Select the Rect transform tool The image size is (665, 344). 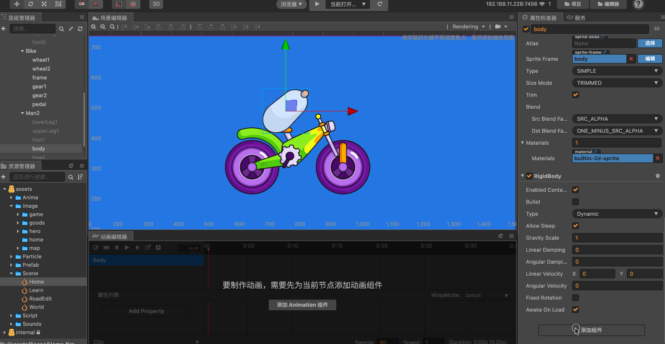(58, 4)
